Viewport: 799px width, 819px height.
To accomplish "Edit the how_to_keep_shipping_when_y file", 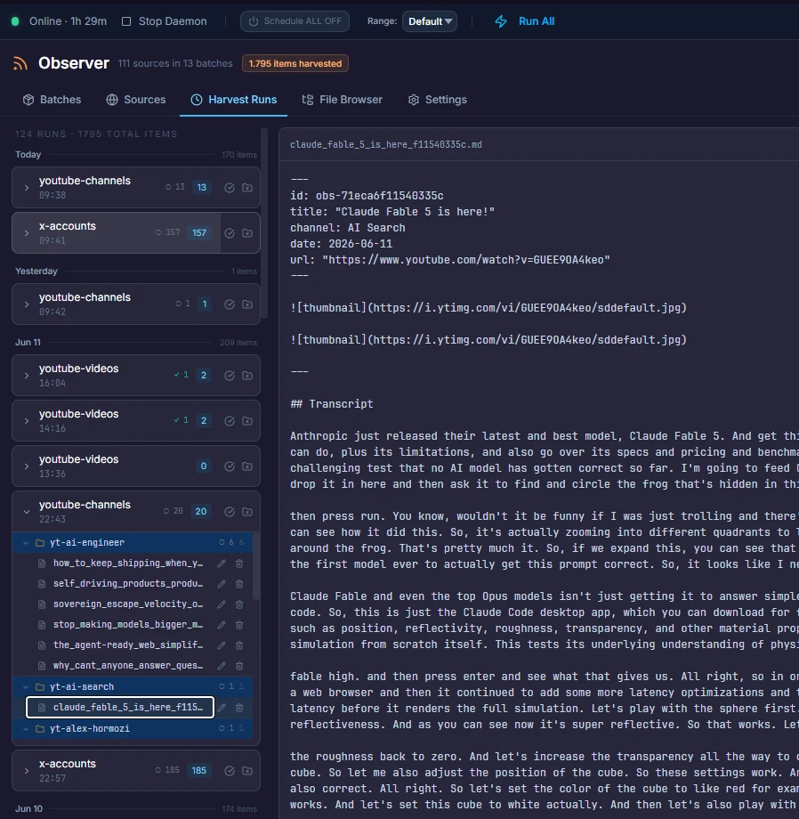I will pyautogui.click(x=222, y=563).
